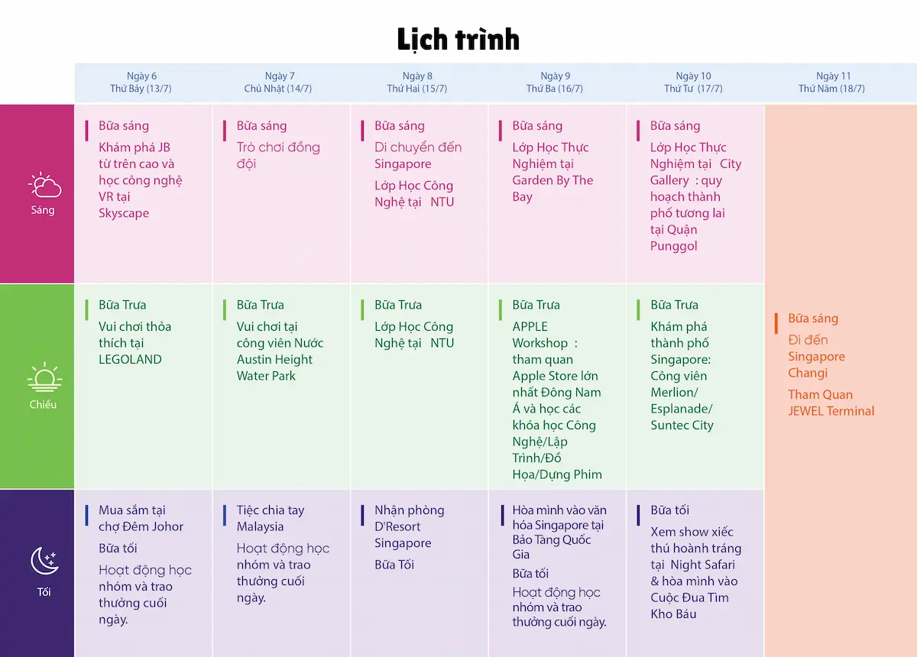Click the Lịch trình title
The image size is (917, 657).
[x=458, y=39]
